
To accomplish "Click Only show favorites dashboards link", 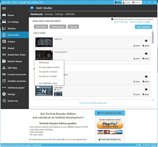I will pos(93,103).
